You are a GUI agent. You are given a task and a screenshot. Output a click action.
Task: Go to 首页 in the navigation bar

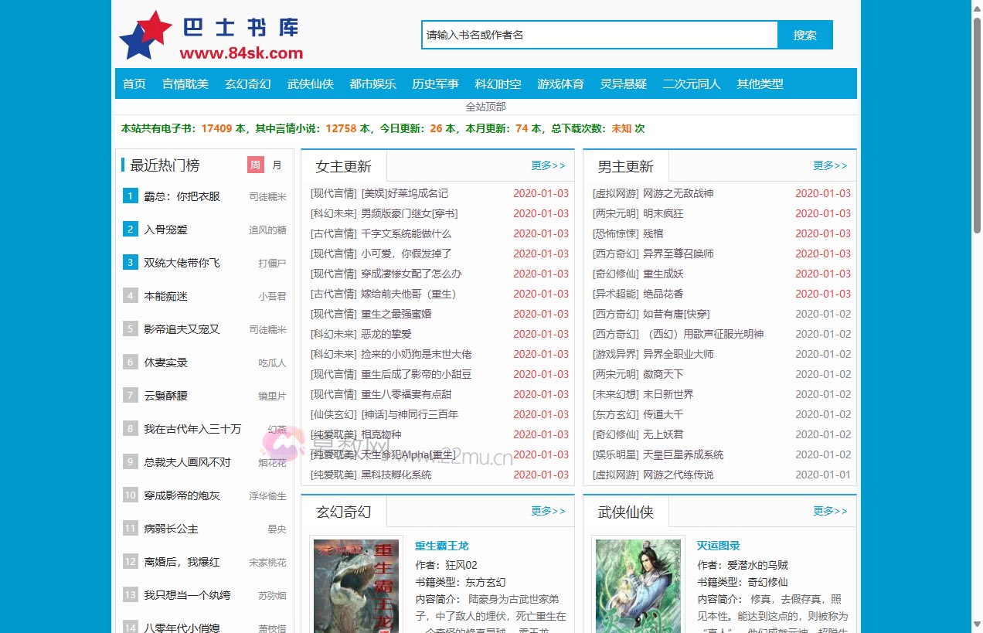(134, 83)
